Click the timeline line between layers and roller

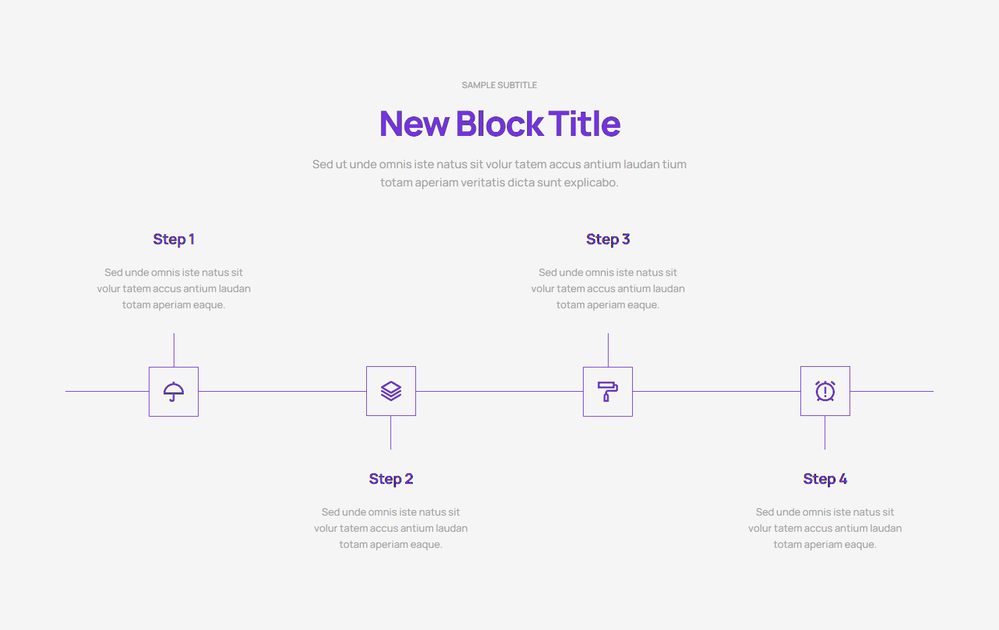click(x=500, y=392)
